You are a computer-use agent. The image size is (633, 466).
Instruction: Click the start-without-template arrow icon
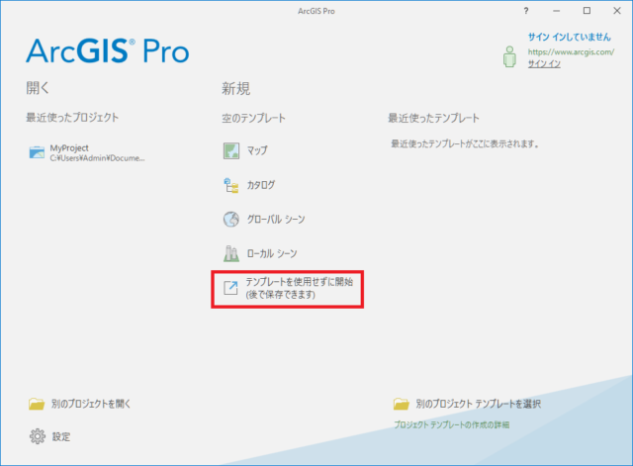[230, 288]
